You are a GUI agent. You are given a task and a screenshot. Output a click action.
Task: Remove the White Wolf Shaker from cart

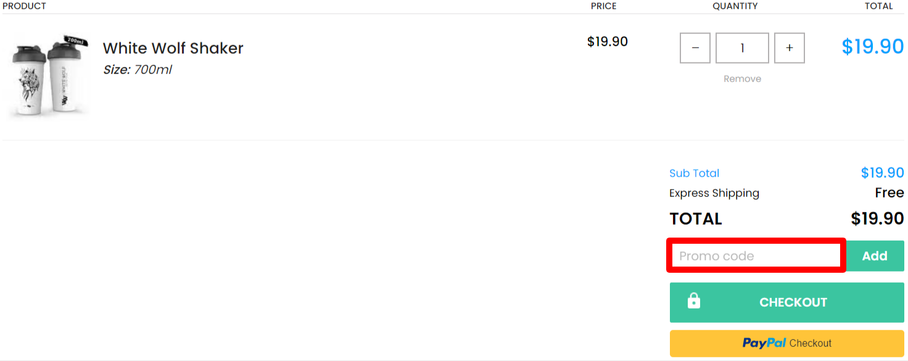pyautogui.click(x=742, y=78)
